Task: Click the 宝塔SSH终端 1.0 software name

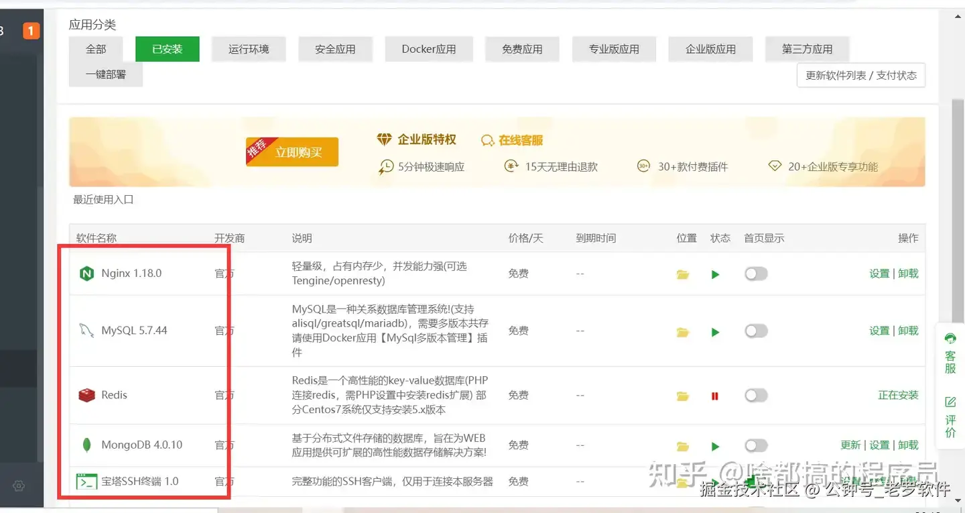Action: pyautogui.click(x=139, y=481)
